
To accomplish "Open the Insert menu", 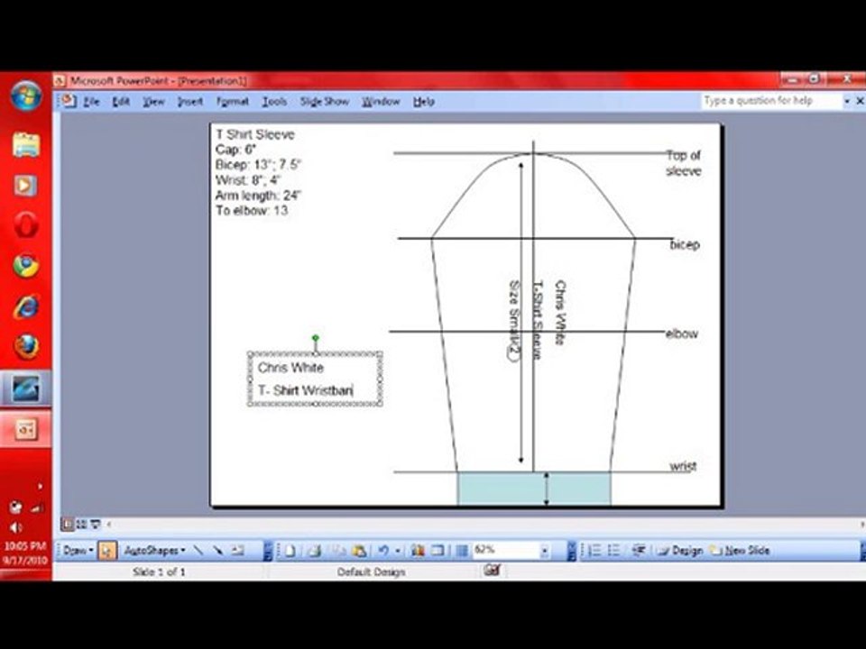I will (190, 102).
